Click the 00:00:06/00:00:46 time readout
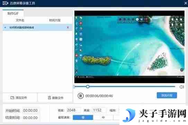The width and height of the screenshot is (188, 125). [99, 96]
